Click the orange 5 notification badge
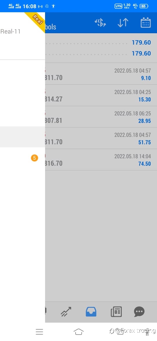The width and height of the screenshot is (157, 341). [34, 158]
